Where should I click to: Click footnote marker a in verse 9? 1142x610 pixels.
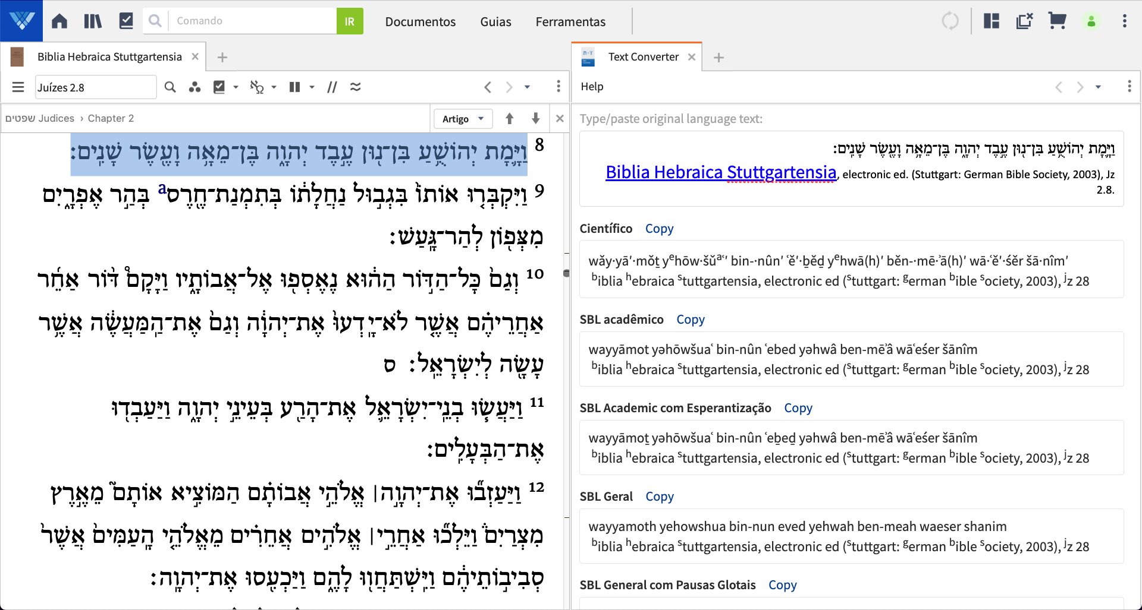click(x=162, y=189)
